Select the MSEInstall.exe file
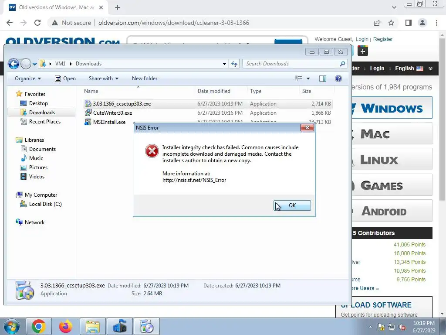Image resolution: width=446 pixels, height=335 pixels. [x=109, y=122]
